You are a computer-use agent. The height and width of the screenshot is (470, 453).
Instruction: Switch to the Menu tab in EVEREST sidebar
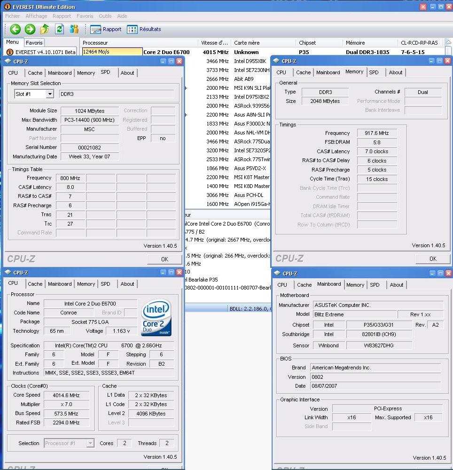coord(13,42)
